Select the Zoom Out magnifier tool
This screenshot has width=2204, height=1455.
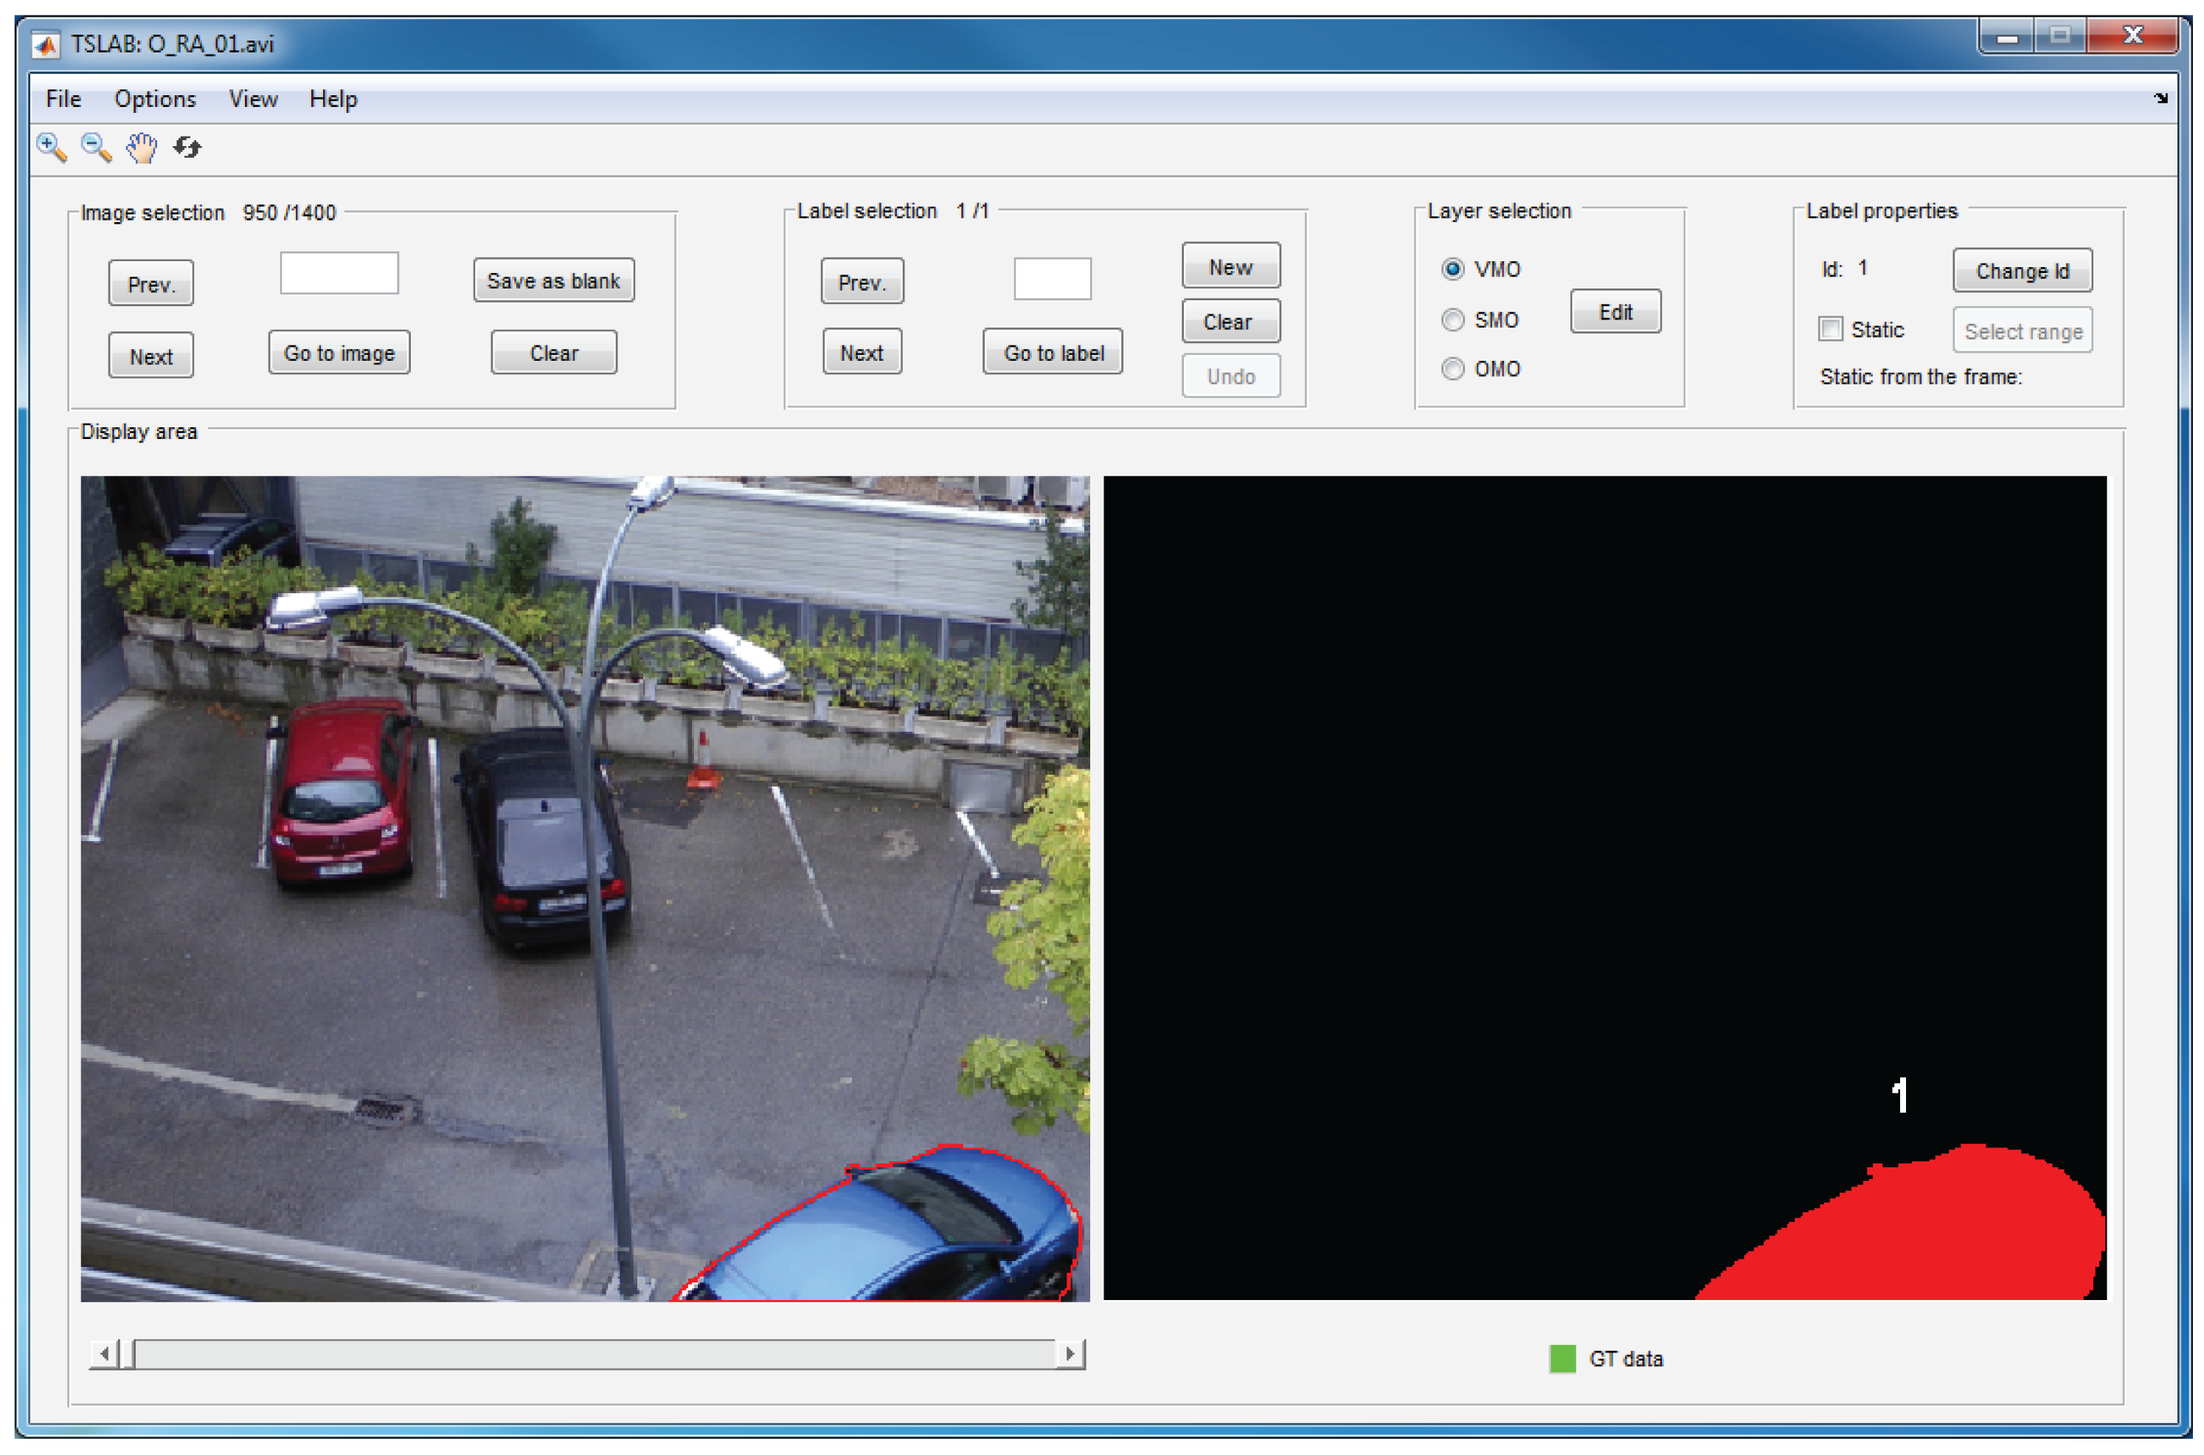[x=96, y=148]
